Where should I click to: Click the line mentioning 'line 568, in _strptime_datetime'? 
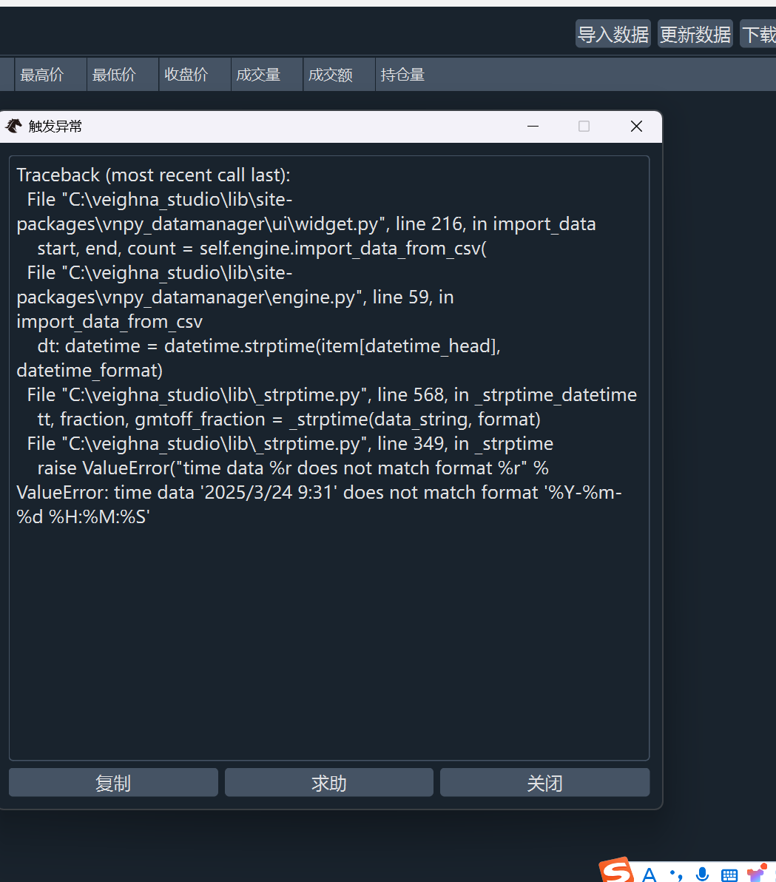pos(331,395)
